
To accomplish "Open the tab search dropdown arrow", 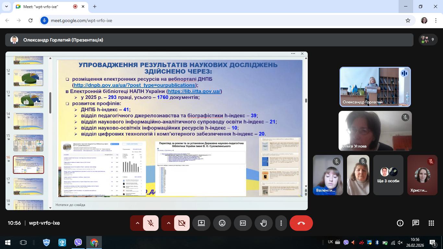I will point(6,6).
